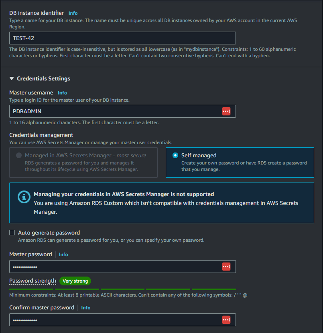323x333 pixels.
Task: Click the green password strength meter bar
Action: (x=122, y=289)
